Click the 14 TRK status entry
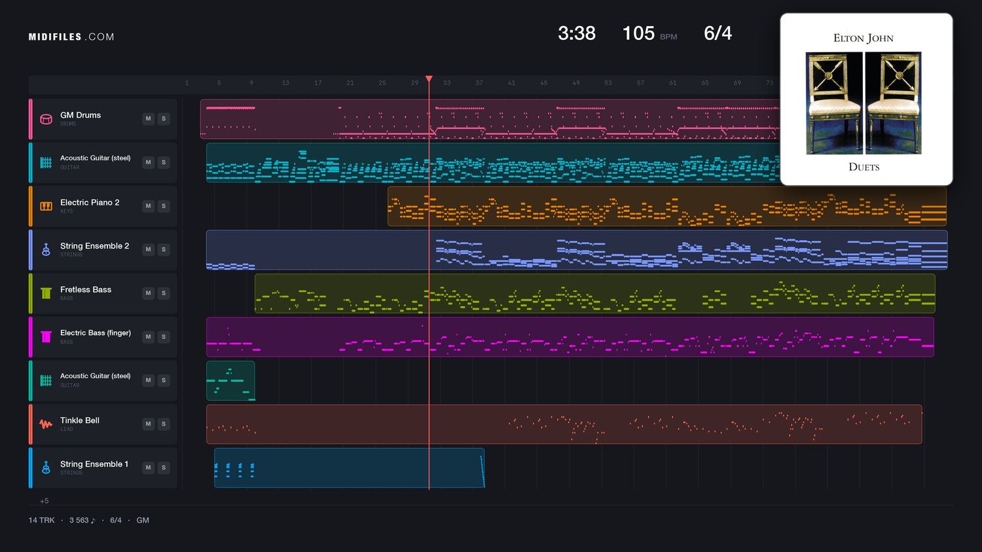Image resolution: width=982 pixels, height=552 pixels. pyautogui.click(x=42, y=521)
